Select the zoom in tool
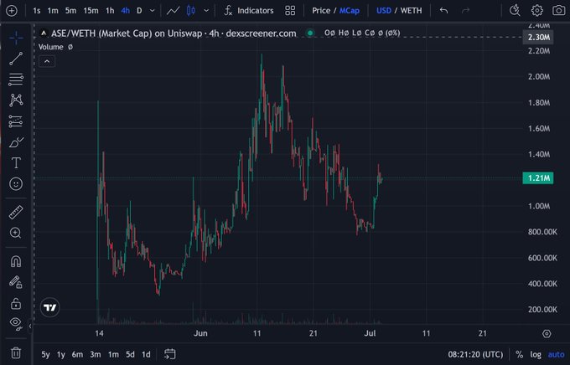The image size is (570, 365). [16, 233]
